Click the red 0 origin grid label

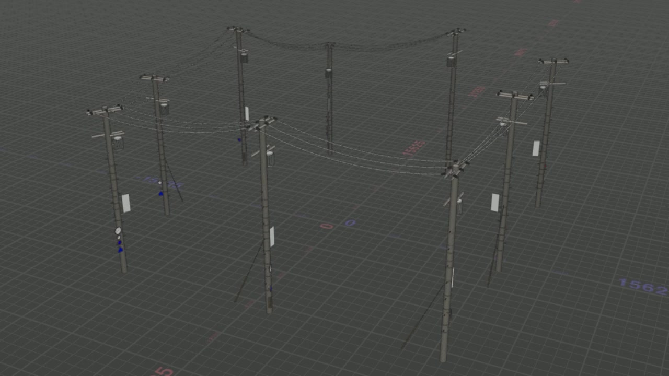tap(327, 226)
